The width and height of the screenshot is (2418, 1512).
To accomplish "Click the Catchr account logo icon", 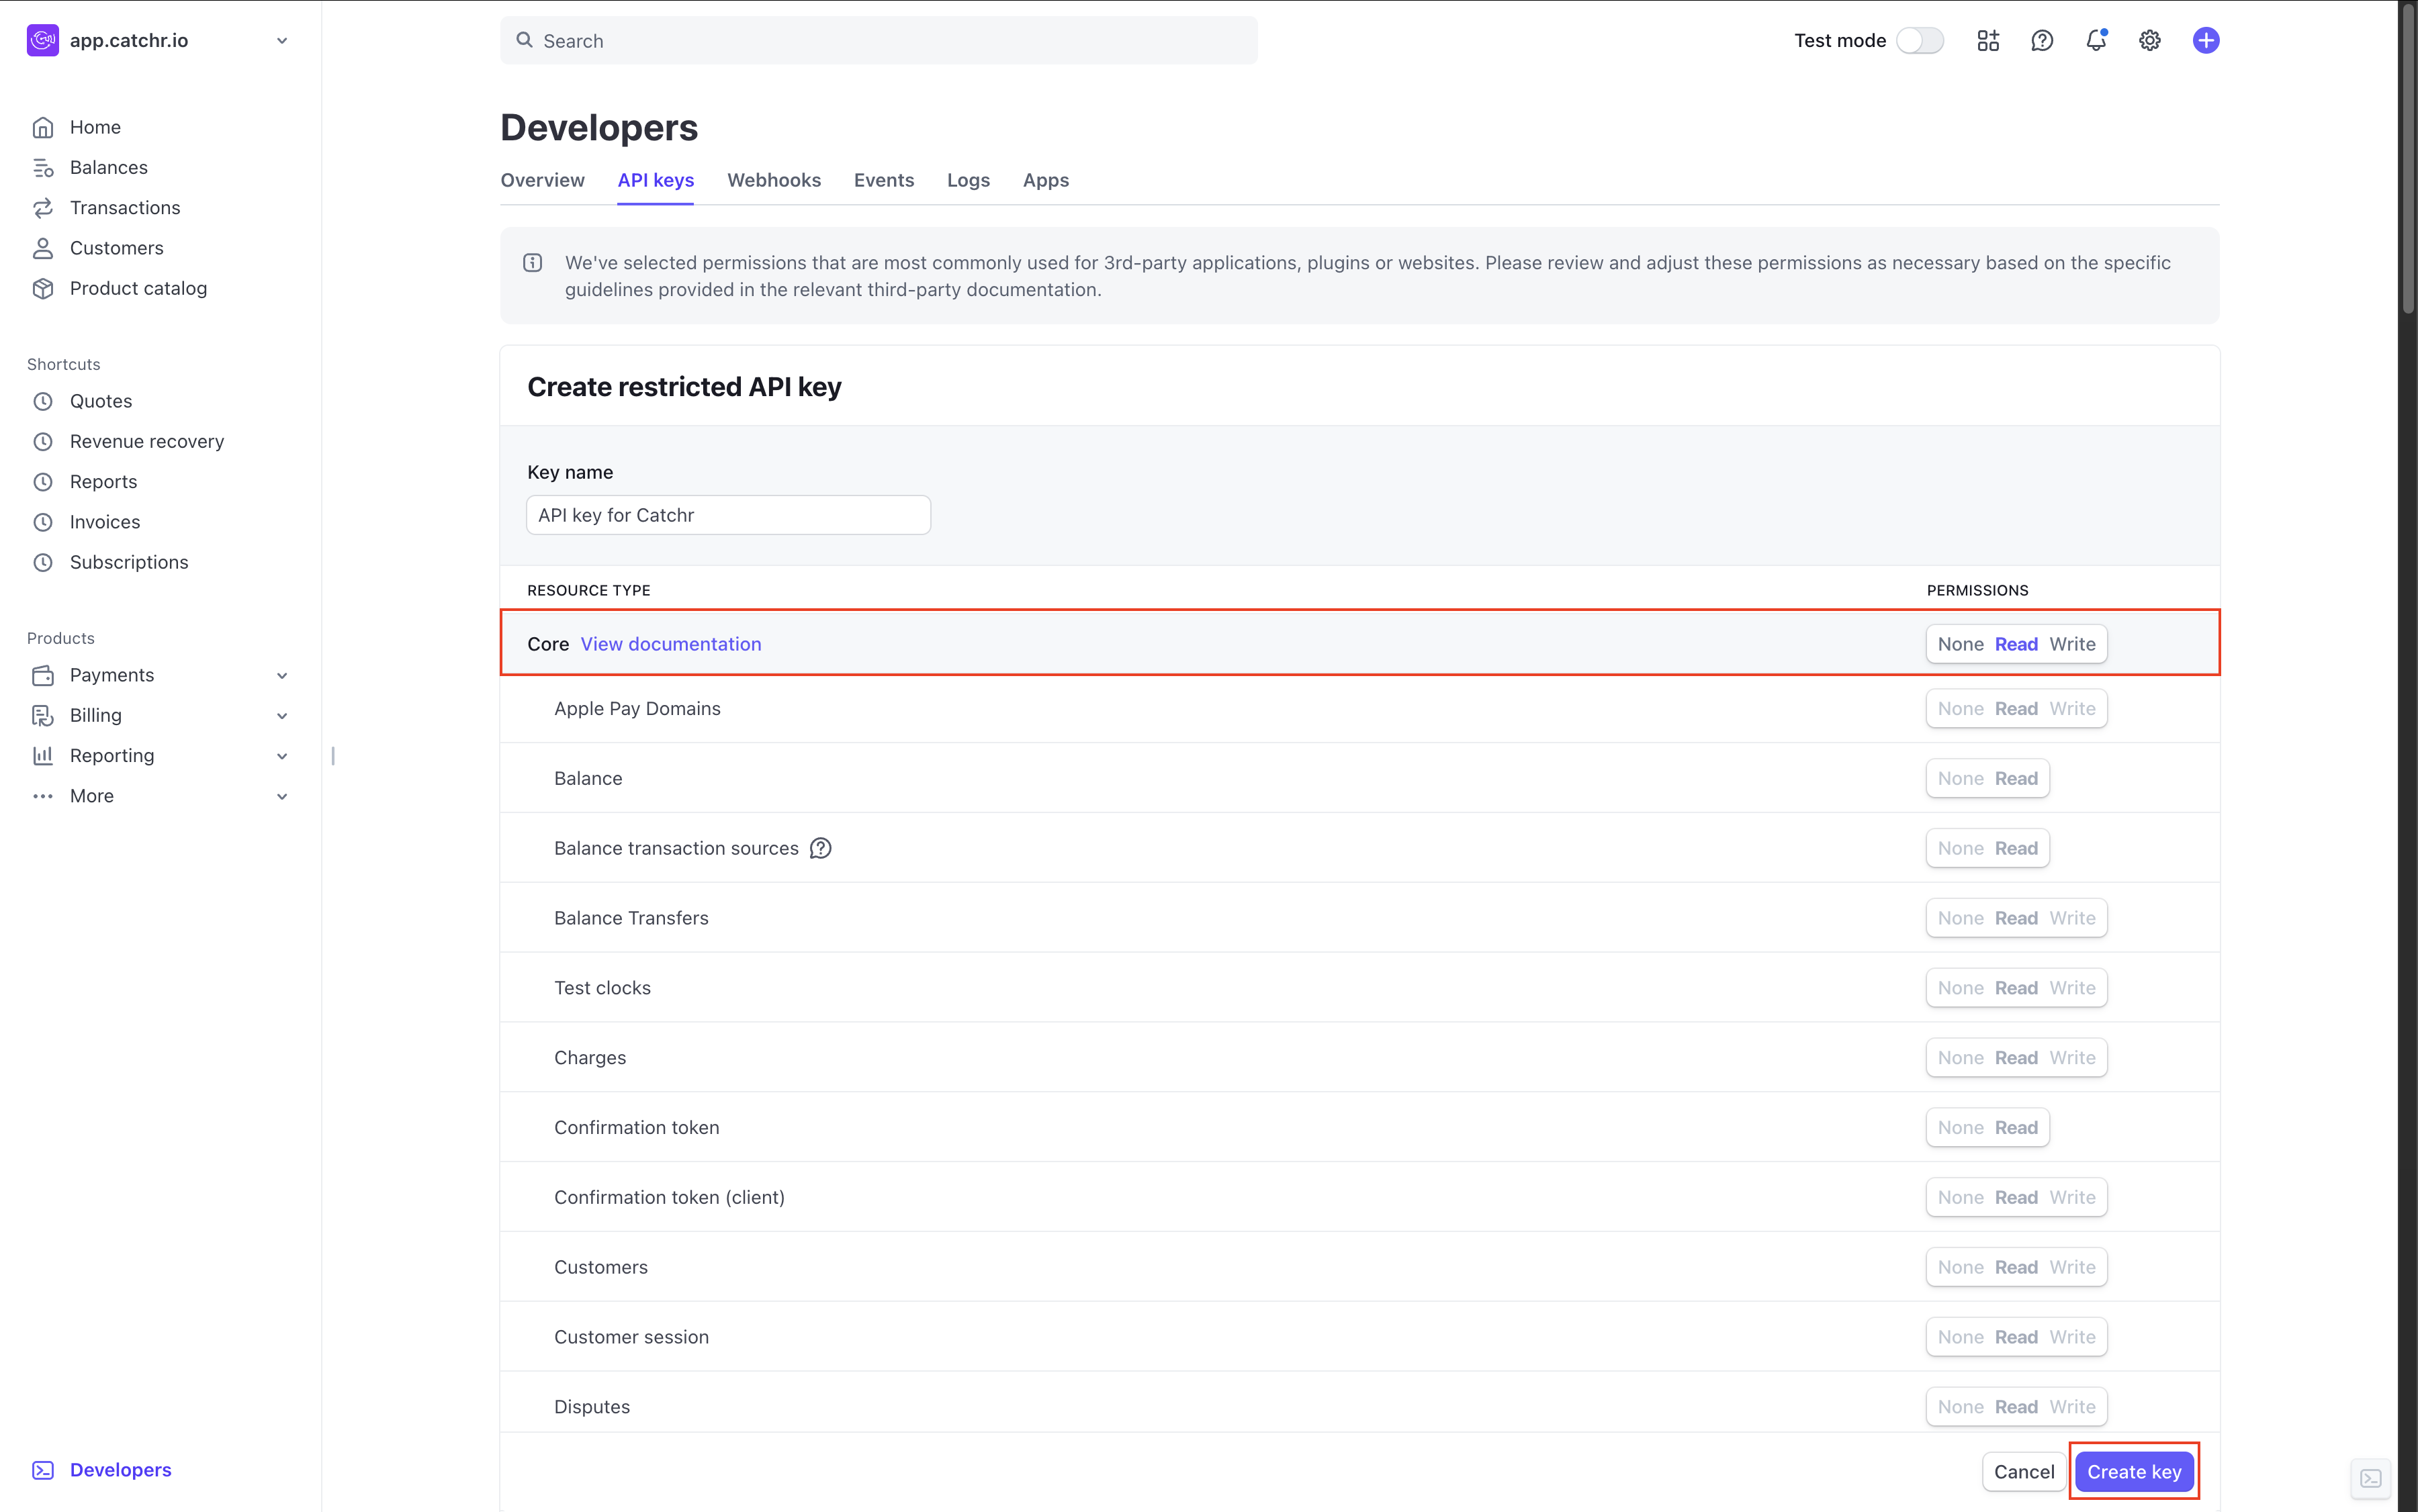I will pyautogui.click(x=42, y=40).
